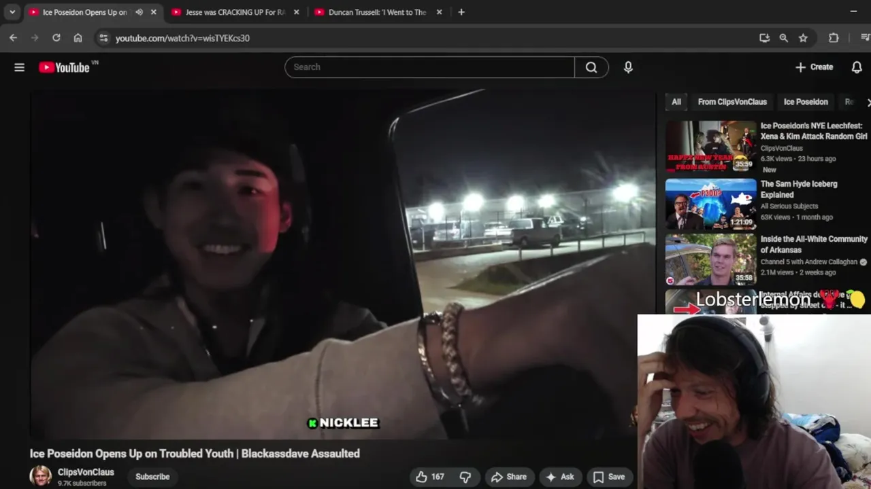Open a new browser tab
Screen dimensions: 871x489
(x=461, y=12)
